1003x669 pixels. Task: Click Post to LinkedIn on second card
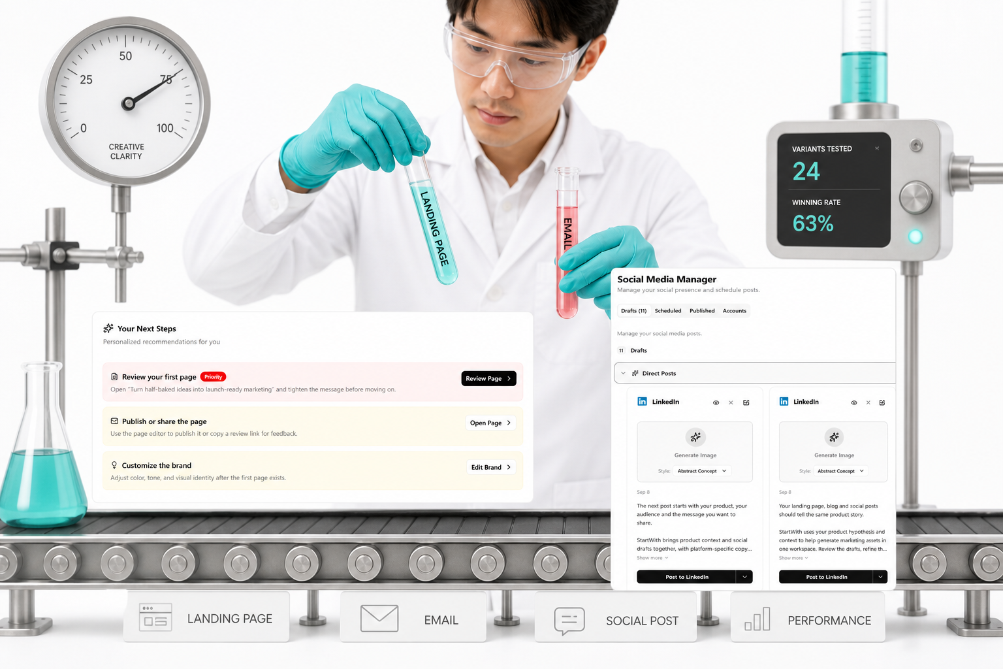pos(826,576)
